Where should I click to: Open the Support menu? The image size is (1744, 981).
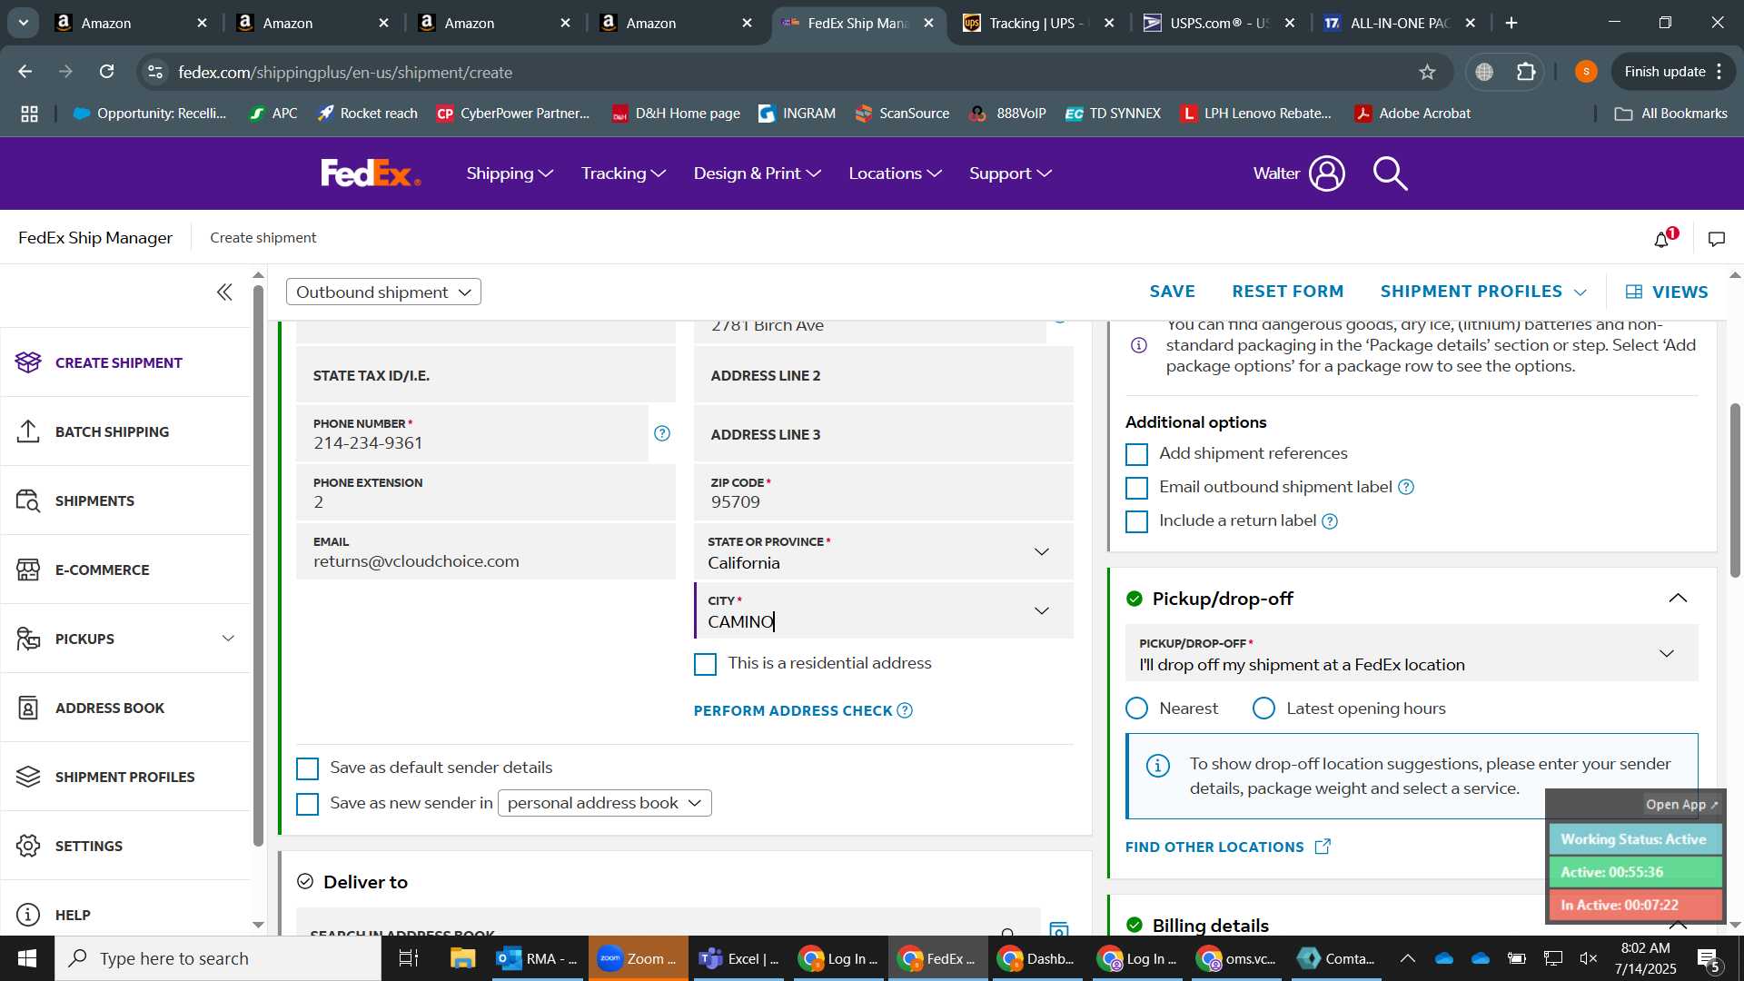(x=1010, y=173)
